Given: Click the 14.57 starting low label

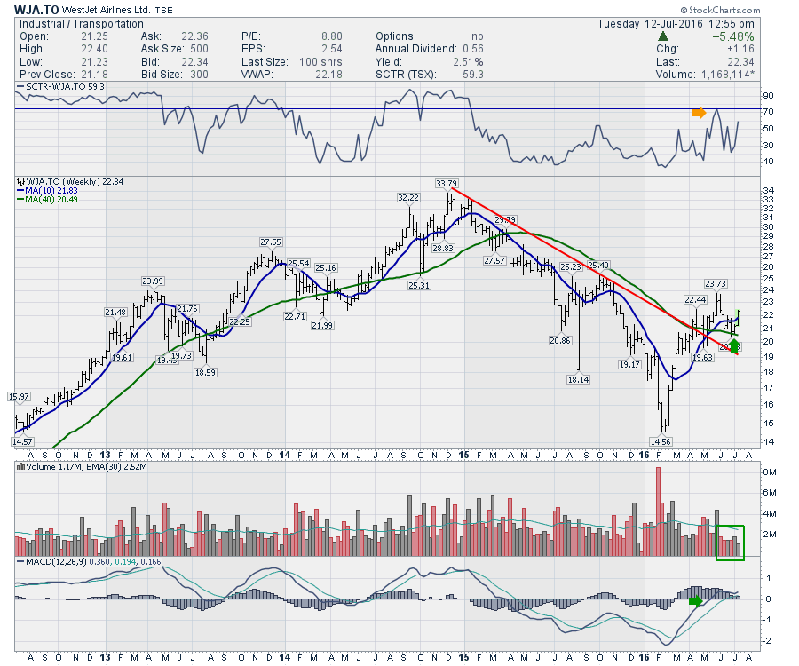Looking at the screenshot, I should 22,442.
